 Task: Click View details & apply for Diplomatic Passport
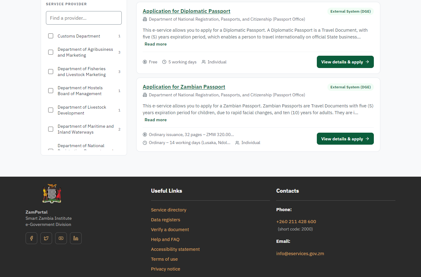pos(345,62)
